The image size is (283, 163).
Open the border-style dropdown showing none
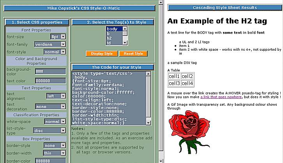click(55, 145)
